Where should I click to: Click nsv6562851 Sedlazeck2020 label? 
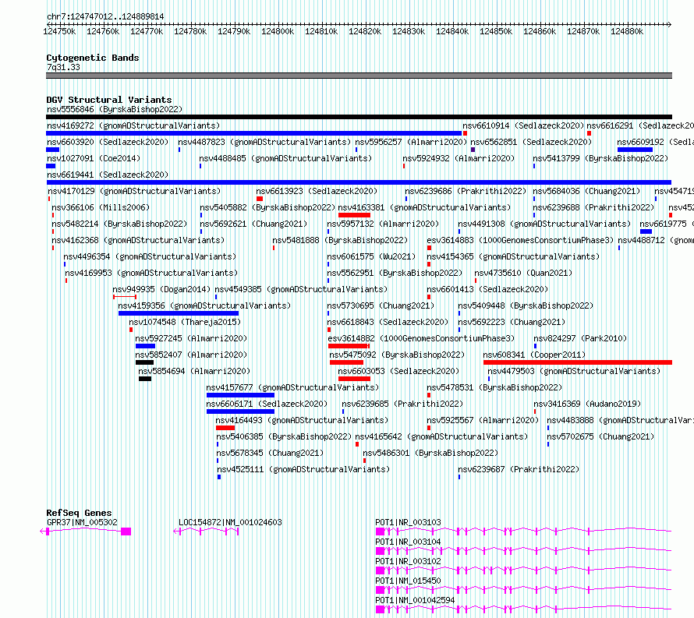pyautogui.click(x=531, y=142)
